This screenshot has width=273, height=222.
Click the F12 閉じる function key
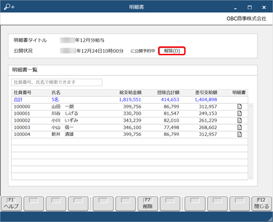(261, 204)
